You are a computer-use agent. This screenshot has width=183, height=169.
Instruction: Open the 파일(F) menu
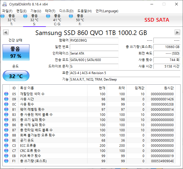point(7,11)
